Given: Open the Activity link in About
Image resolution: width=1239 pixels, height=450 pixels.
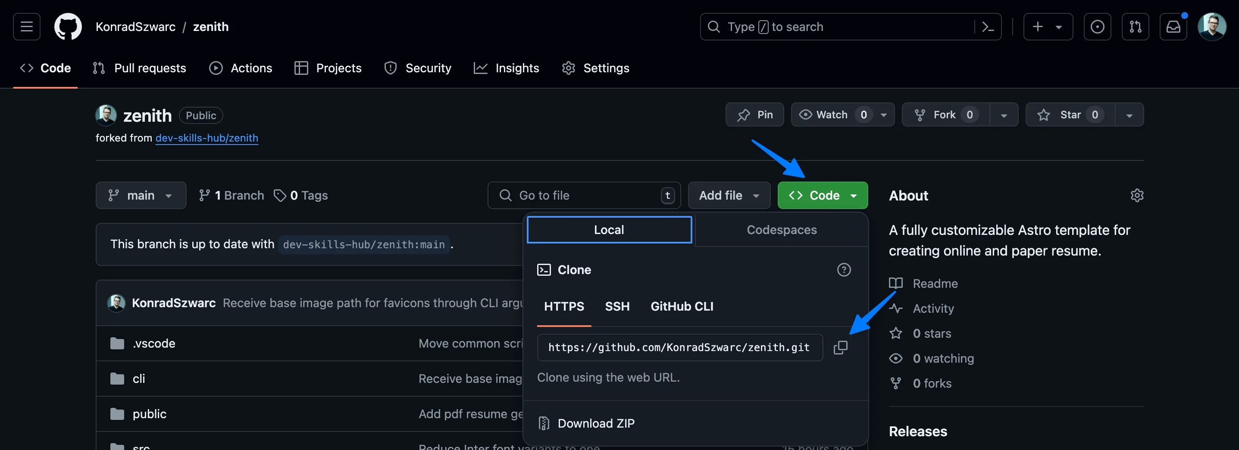Looking at the screenshot, I should tap(922, 308).
